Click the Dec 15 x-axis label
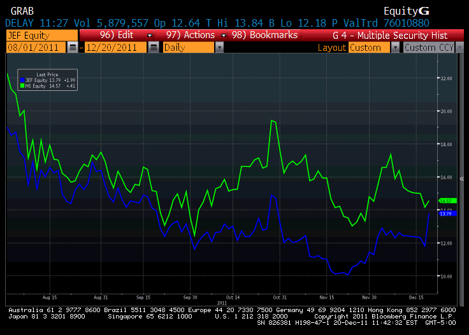The width and height of the screenshot is (469, 335). pyautogui.click(x=416, y=297)
